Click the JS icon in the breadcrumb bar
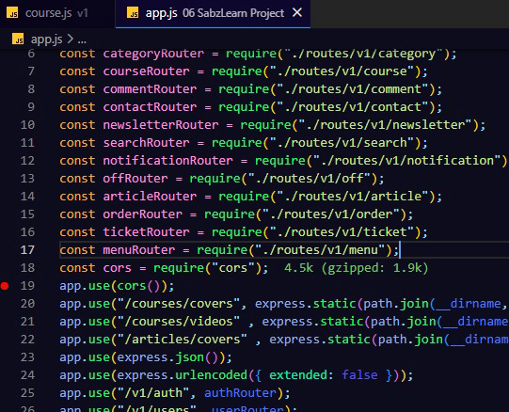This screenshot has width=509, height=412. click(x=18, y=40)
